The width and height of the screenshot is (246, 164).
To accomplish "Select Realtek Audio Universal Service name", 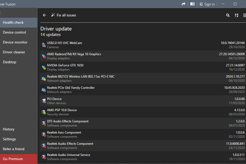I will (69, 155).
